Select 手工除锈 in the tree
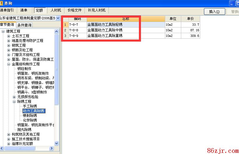The image size is (239, 154). [x=30, y=106]
